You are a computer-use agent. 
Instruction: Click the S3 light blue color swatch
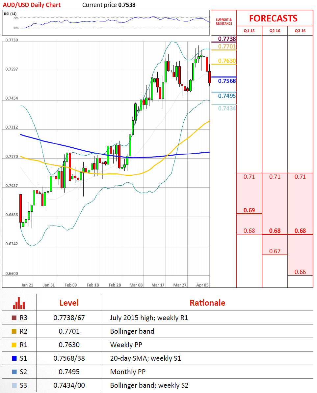[14, 385]
